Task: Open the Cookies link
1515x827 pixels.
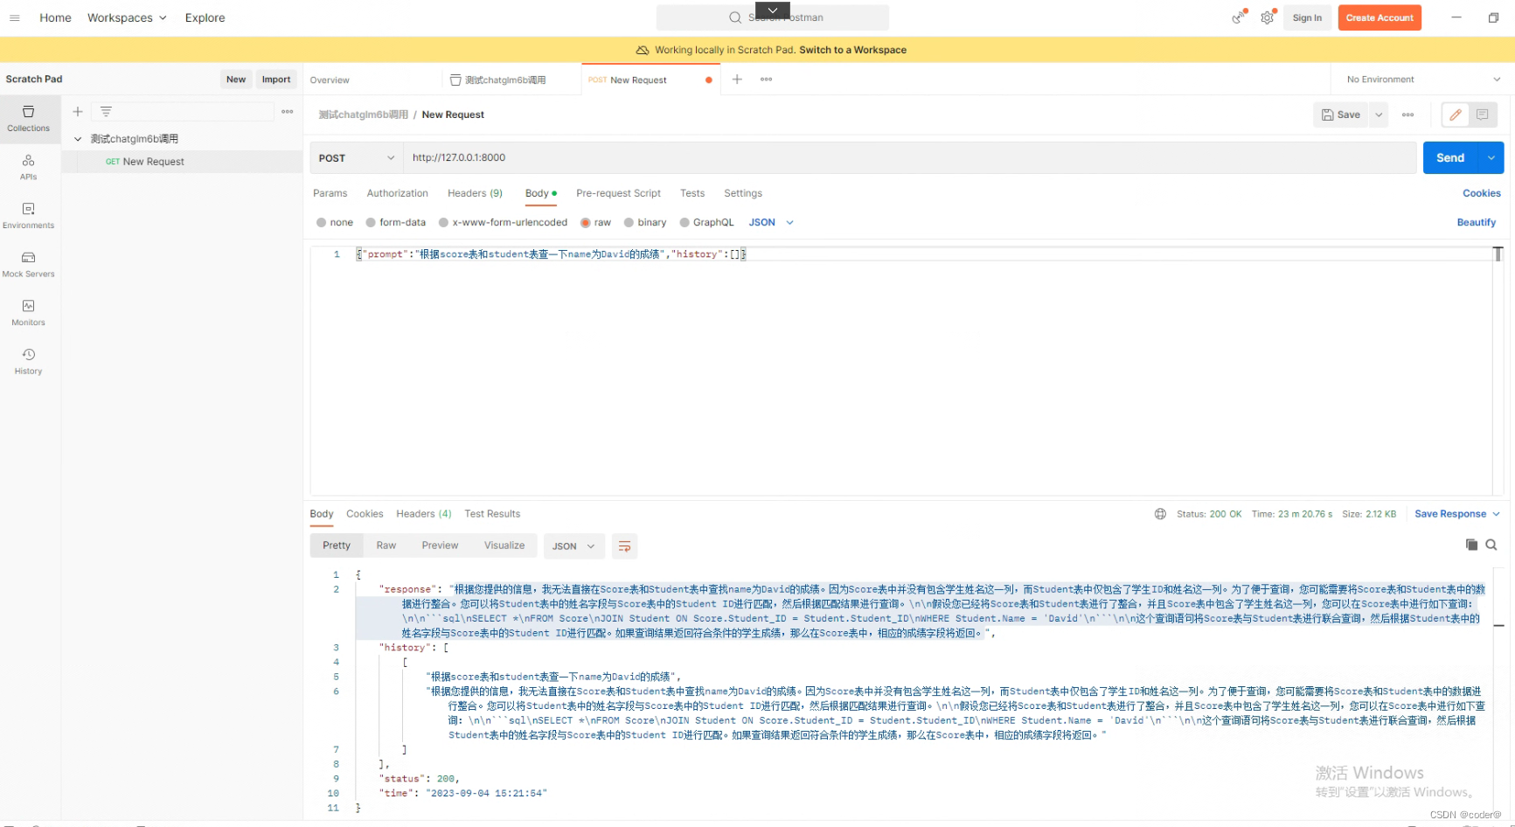Action: pos(1482,193)
